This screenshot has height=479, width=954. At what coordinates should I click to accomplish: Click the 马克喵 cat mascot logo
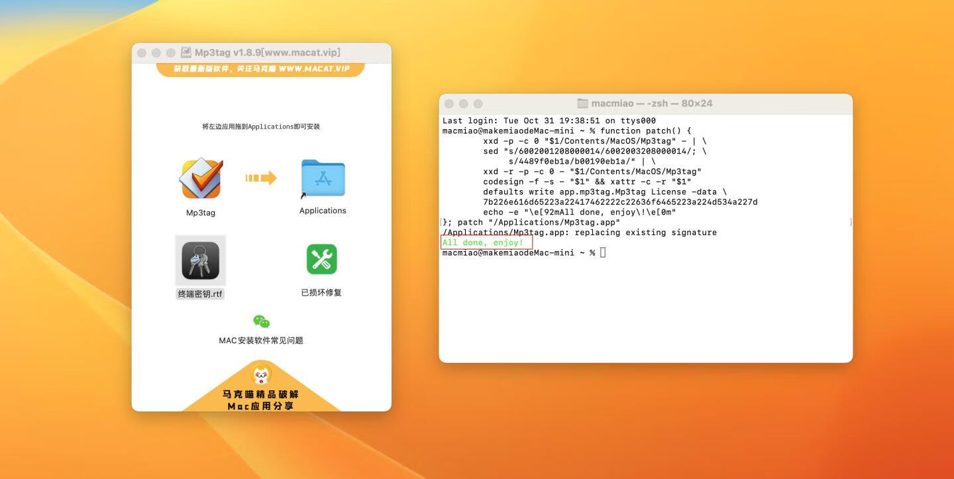pos(261,373)
